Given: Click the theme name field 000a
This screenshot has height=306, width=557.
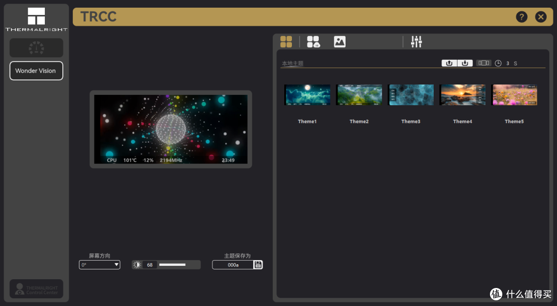Looking at the screenshot, I should (x=233, y=265).
